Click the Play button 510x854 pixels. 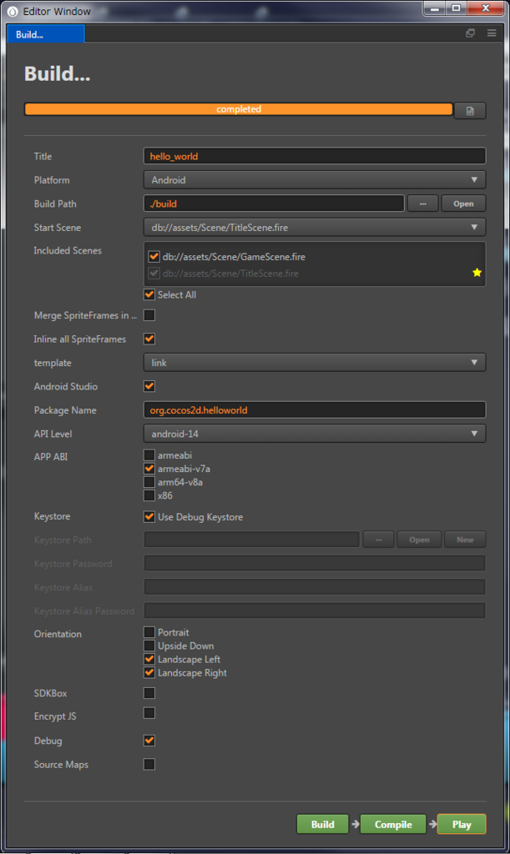click(x=461, y=824)
